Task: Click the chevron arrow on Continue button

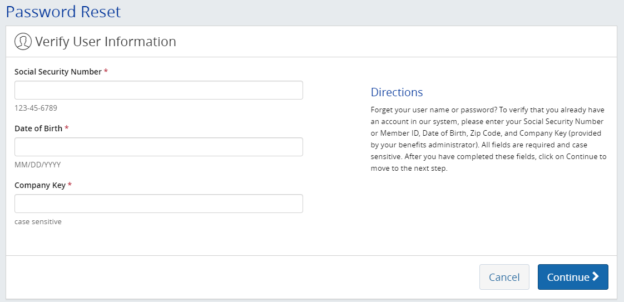Action: (596, 277)
